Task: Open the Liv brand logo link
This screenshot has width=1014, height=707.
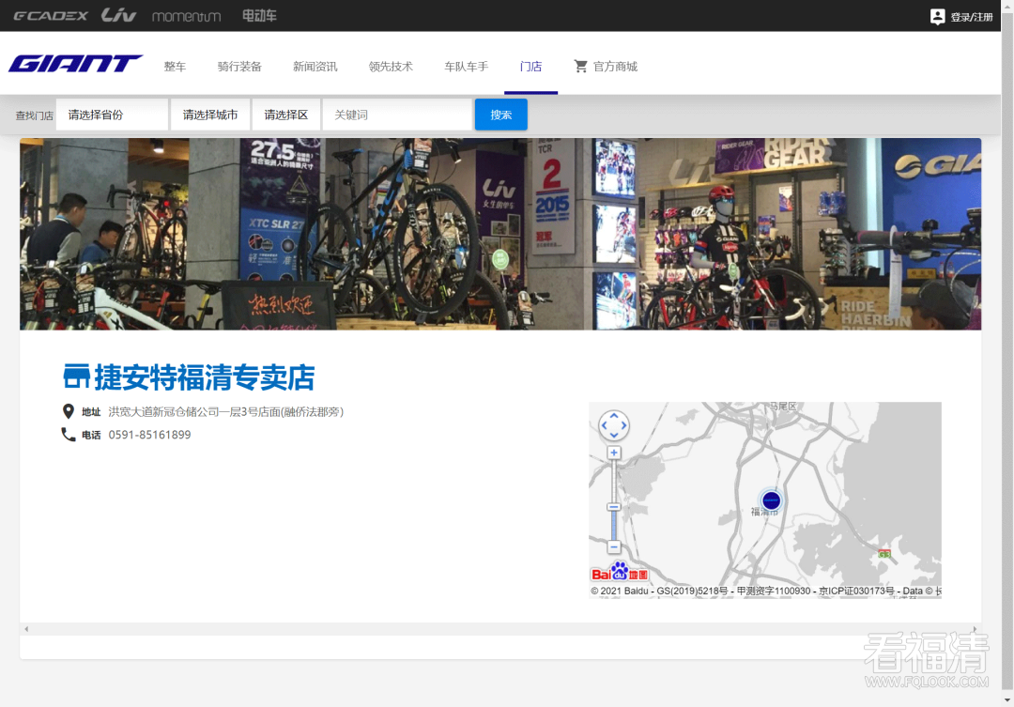Action: (118, 15)
